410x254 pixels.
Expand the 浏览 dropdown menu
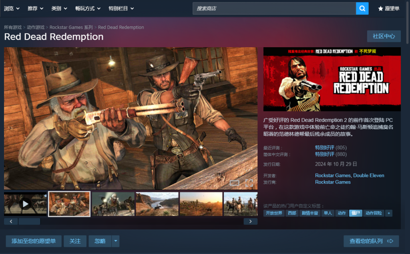pyautogui.click(x=12, y=8)
